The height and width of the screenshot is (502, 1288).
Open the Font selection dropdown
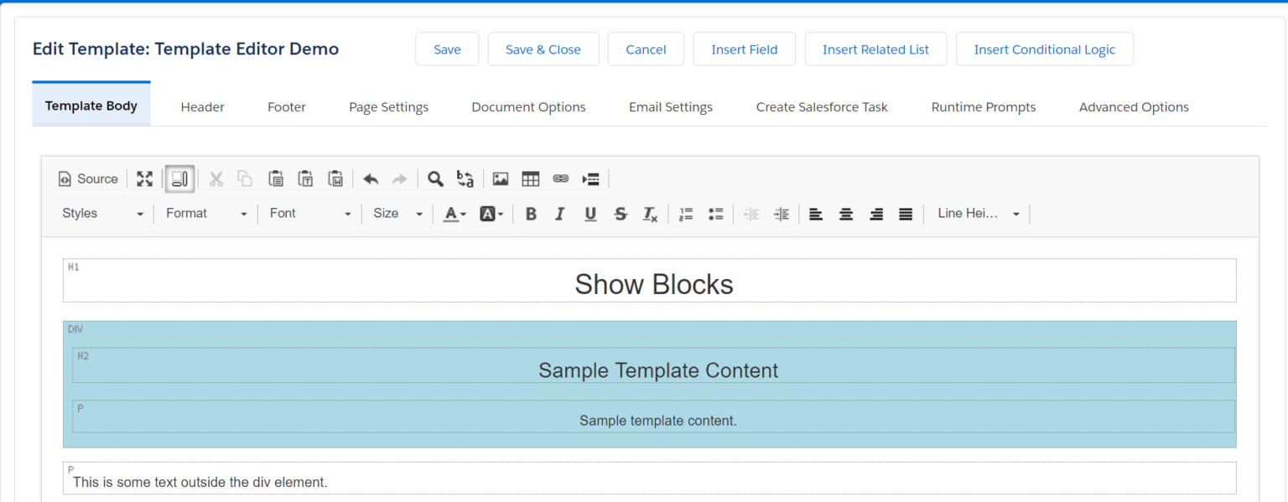[x=309, y=214]
